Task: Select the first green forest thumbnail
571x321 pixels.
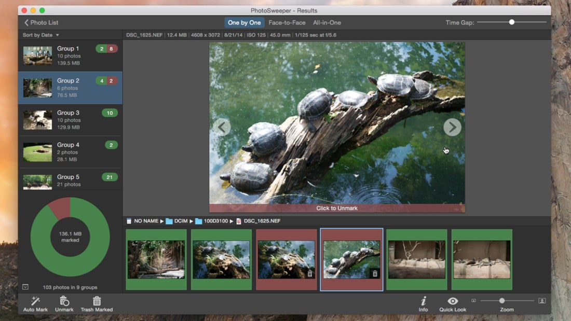Action: point(156,259)
